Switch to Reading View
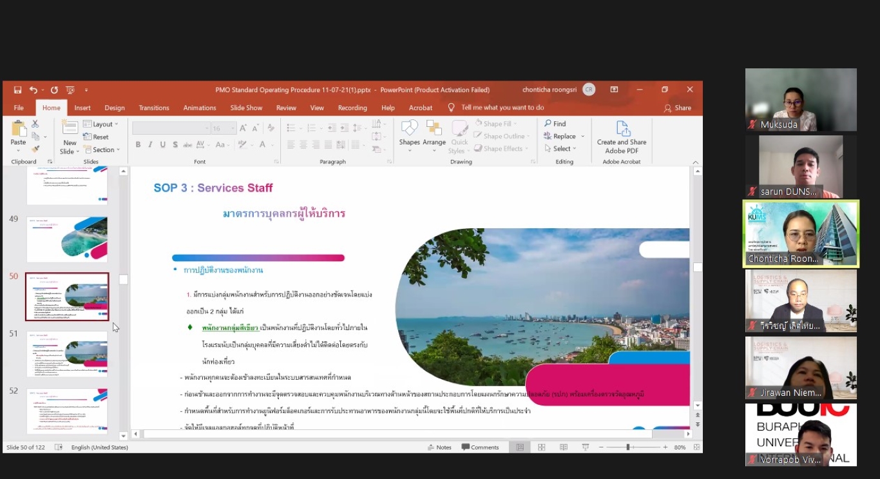The width and height of the screenshot is (880, 479). pos(564,447)
